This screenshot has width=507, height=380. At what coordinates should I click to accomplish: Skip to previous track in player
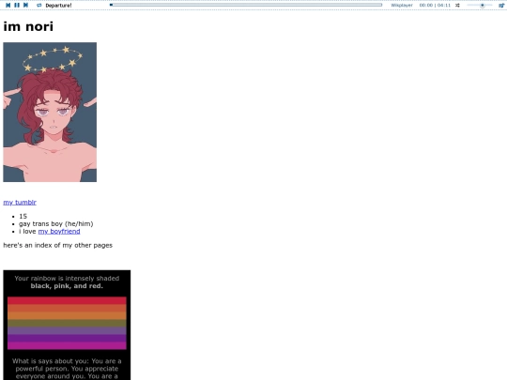[8, 6]
